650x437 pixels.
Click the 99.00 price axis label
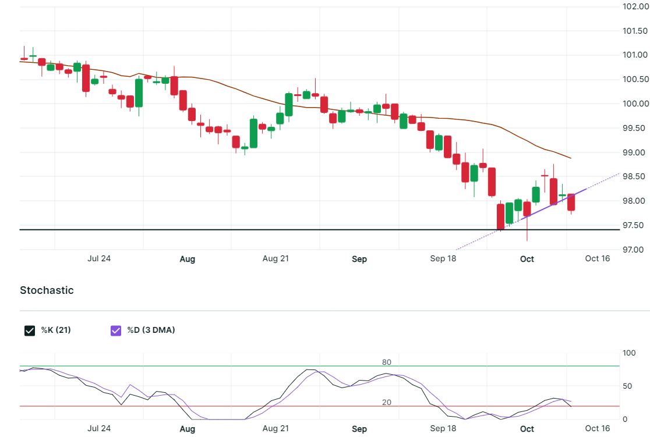point(634,152)
